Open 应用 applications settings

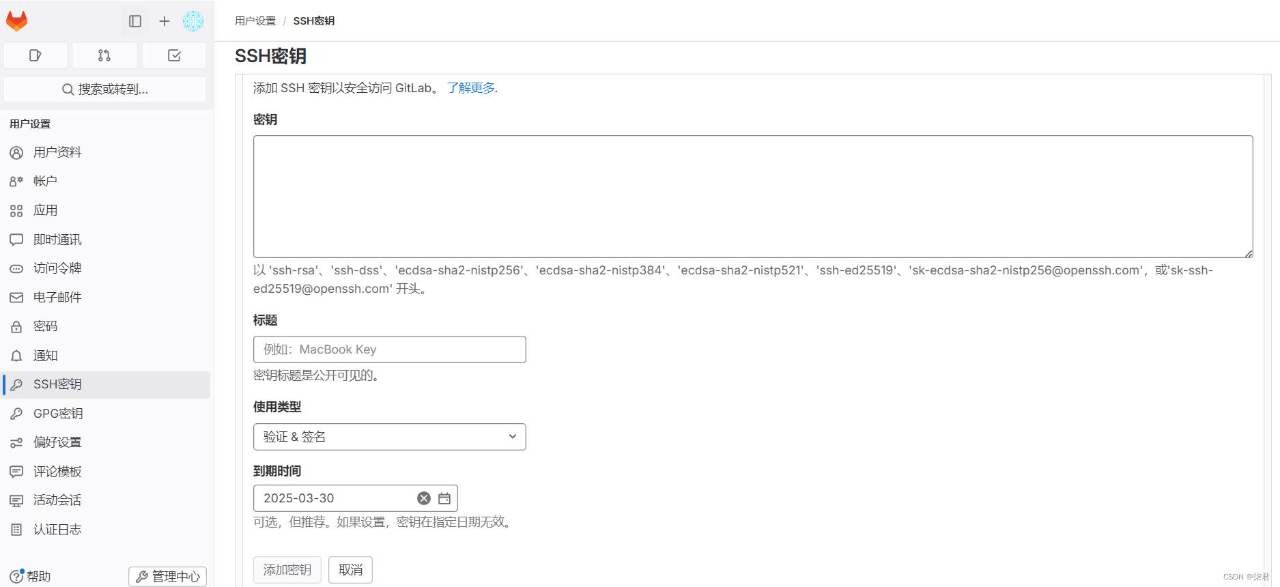point(106,210)
